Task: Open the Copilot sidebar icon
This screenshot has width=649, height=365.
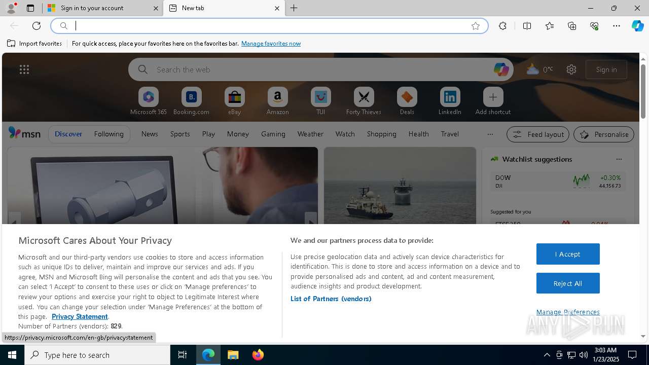Action: (x=637, y=26)
